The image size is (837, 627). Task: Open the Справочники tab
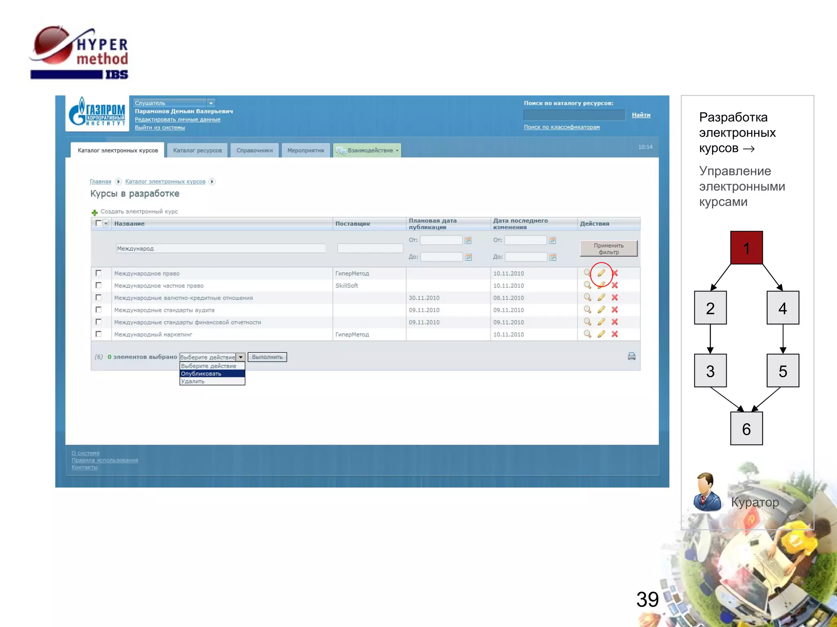(254, 150)
